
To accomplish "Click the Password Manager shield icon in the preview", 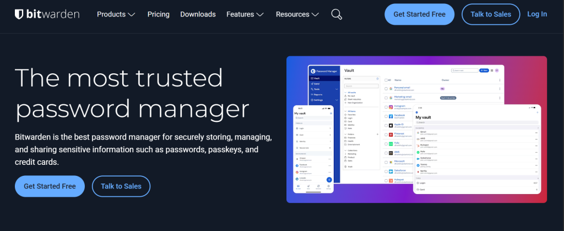I will coord(313,71).
